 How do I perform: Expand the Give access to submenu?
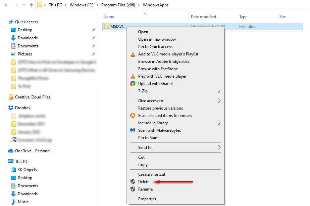(219, 101)
